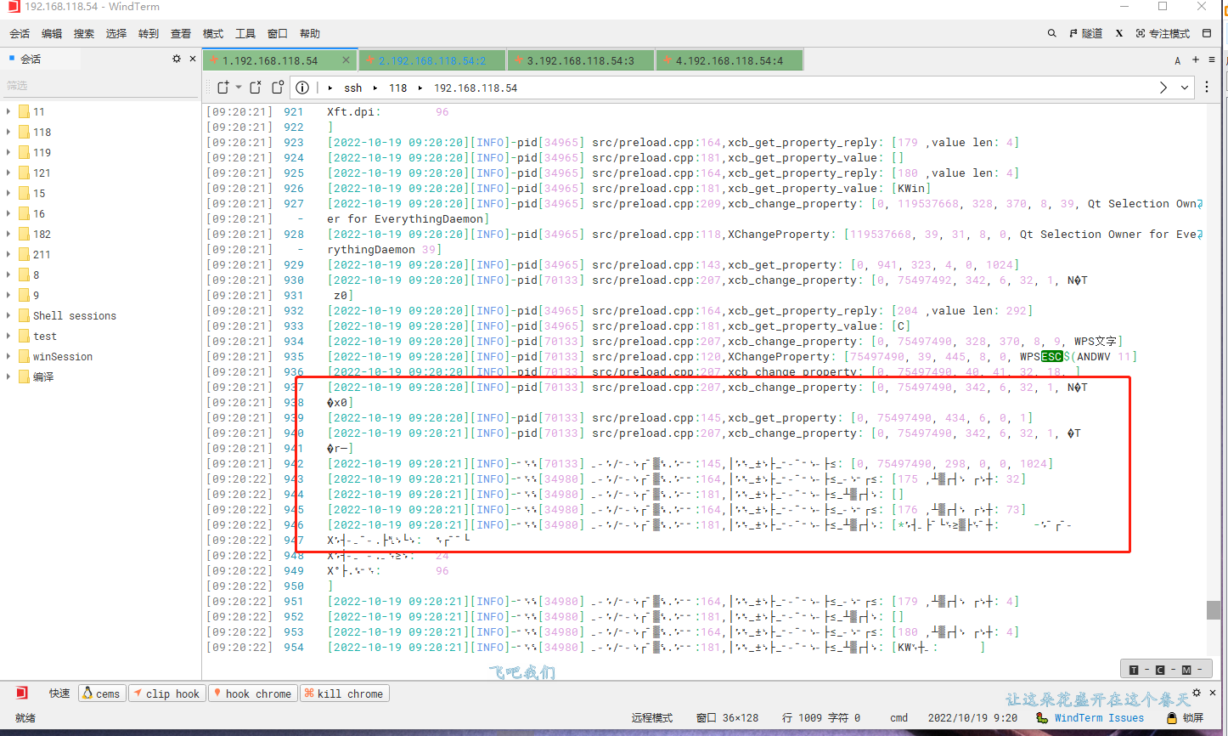Open the new session dropdown arrow
The width and height of the screenshot is (1228, 736).
point(239,88)
